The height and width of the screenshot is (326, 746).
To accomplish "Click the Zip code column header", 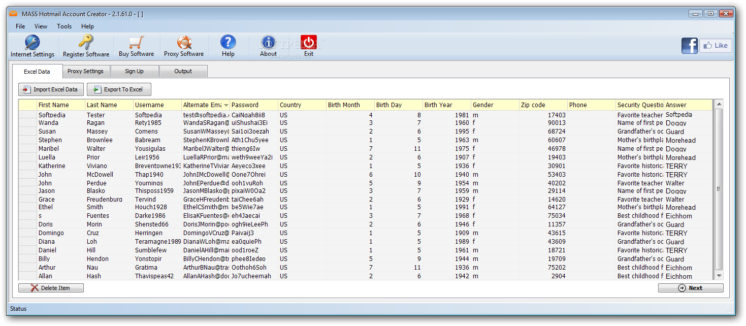I will pos(543,105).
